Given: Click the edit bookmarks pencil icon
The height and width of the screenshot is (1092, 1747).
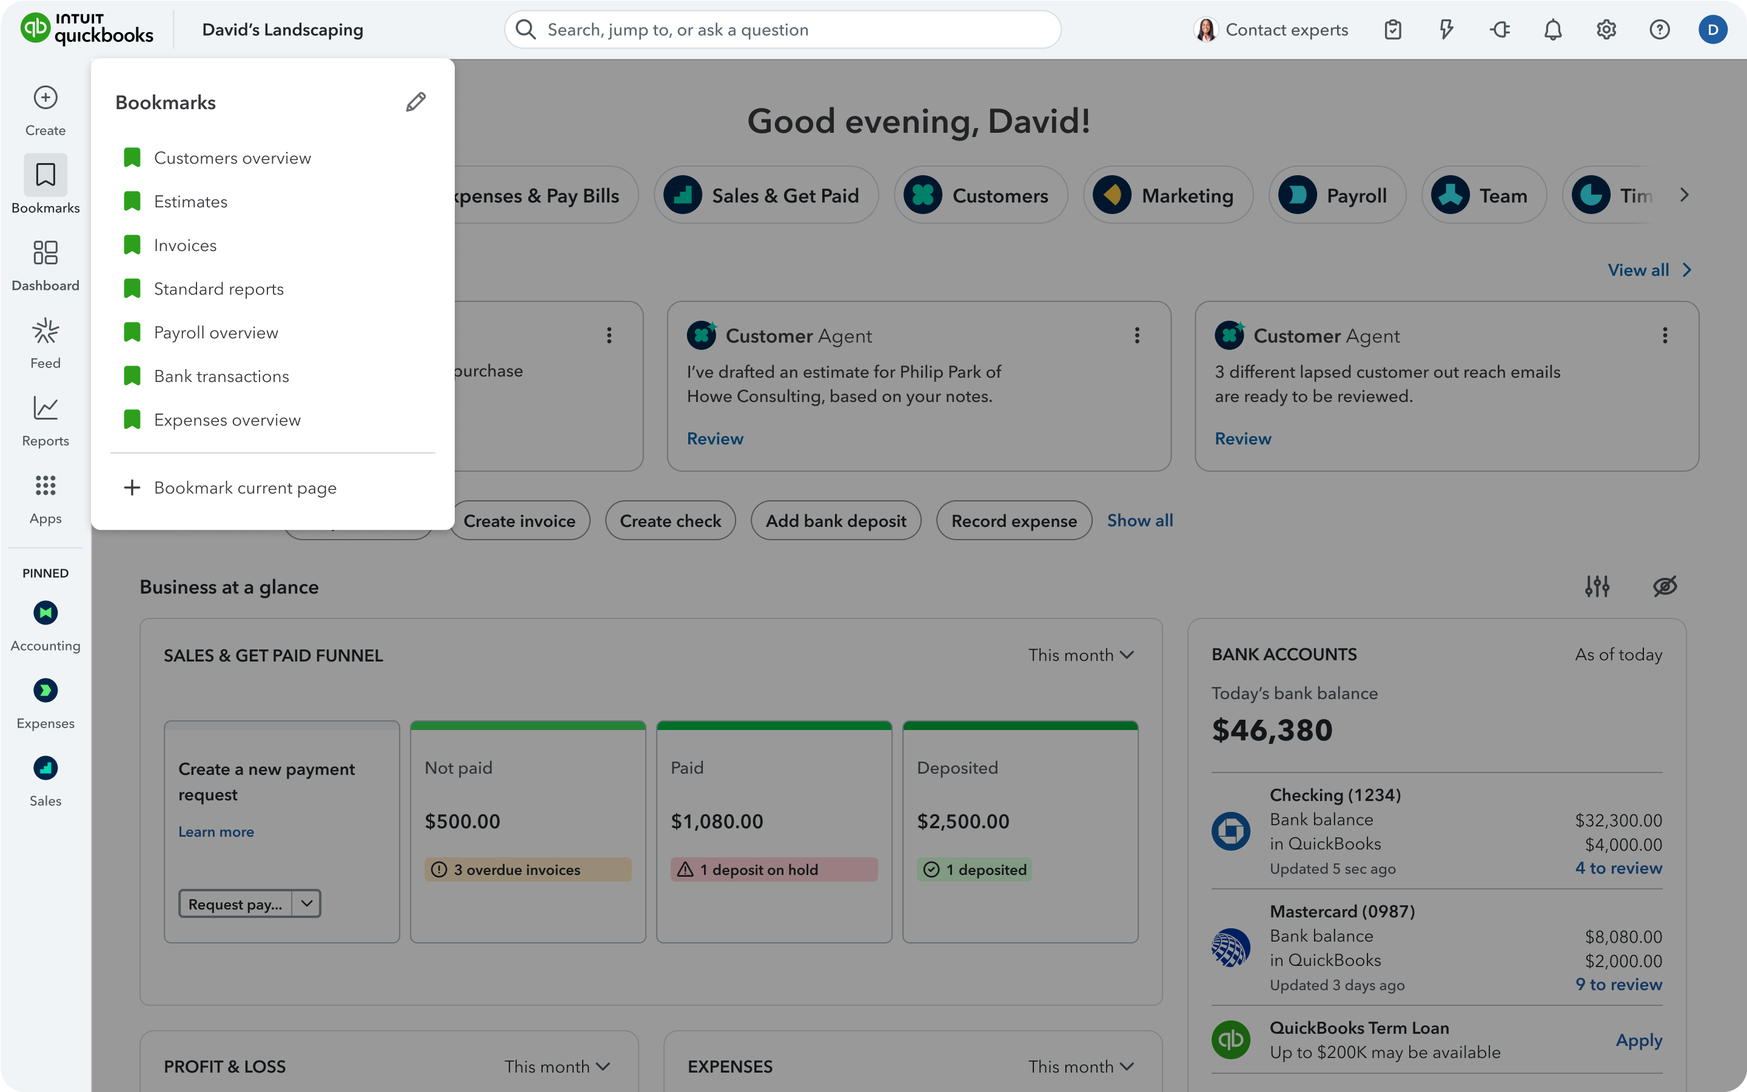Looking at the screenshot, I should (x=415, y=102).
